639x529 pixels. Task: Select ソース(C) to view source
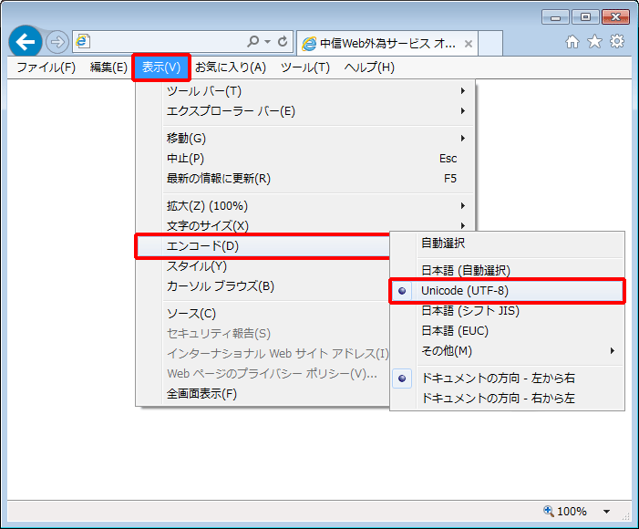tap(263, 314)
